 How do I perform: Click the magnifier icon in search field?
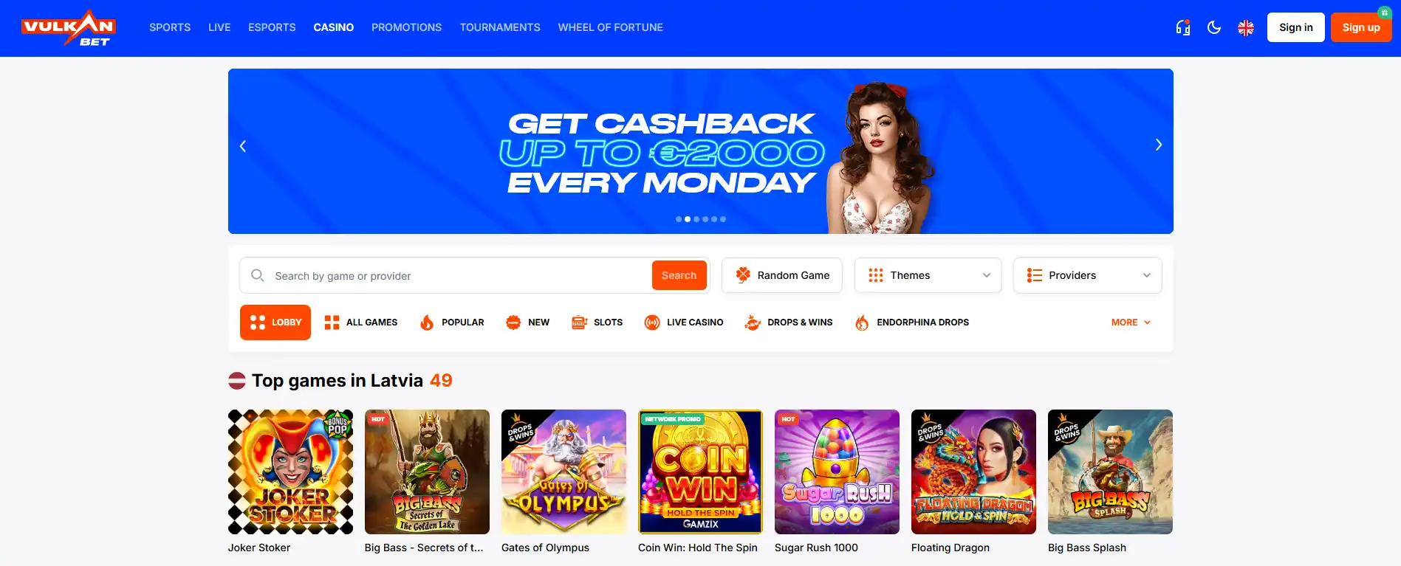[257, 275]
